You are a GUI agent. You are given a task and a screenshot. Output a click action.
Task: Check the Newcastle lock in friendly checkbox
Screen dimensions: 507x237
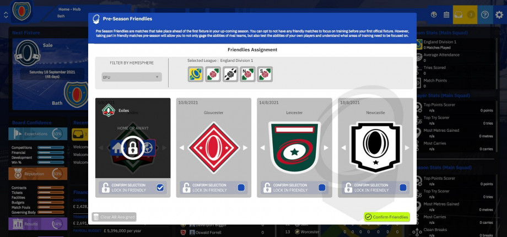pyautogui.click(x=402, y=187)
